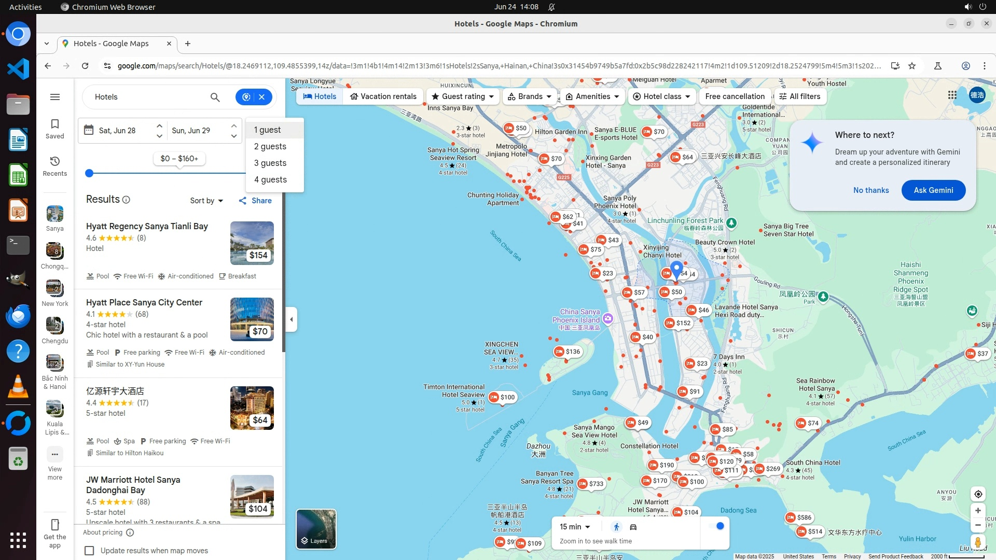The image size is (996, 560).
Task: Check 'Update results when map moves'
Action: coord(90,551)
